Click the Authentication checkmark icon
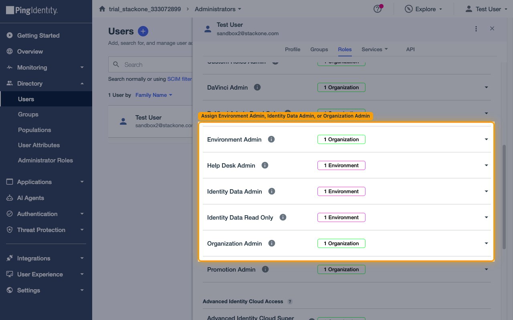This screenshot has width=513, height=320. click(x=10, y=214)
